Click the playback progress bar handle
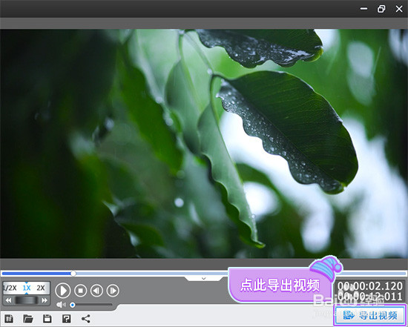This screenshot has width=408, height=327. coord(73,274)
